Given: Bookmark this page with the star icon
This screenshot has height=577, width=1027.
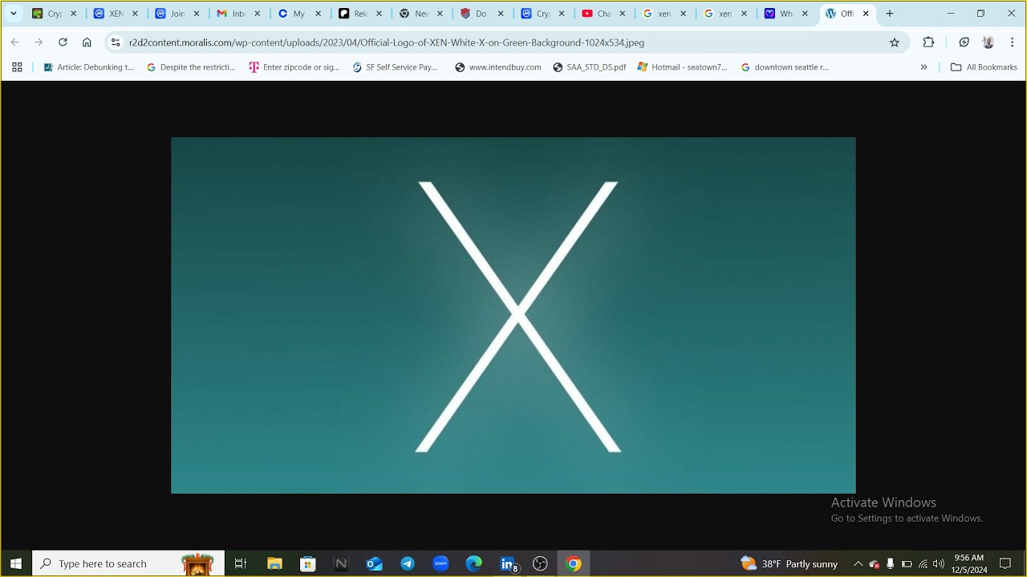Looking at the screenshot, I should [x=895, y=42].
